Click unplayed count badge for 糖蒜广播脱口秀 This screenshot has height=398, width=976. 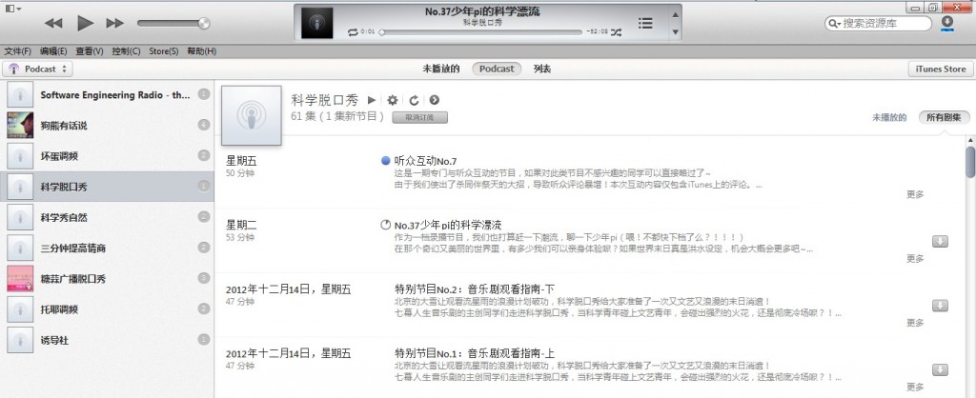click(204, 278)
